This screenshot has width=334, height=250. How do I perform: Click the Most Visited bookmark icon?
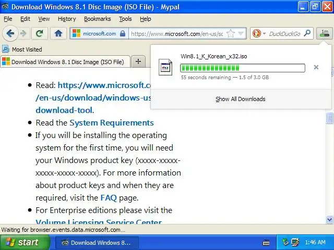point(6,49)
